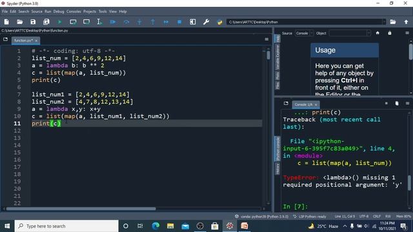413x232 pixels.
Task: Open the View menu
Action: [113, 12]
